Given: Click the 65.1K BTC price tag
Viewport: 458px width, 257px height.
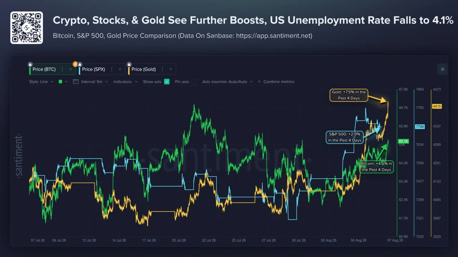Looking at the screenshot, I should 403,141.
